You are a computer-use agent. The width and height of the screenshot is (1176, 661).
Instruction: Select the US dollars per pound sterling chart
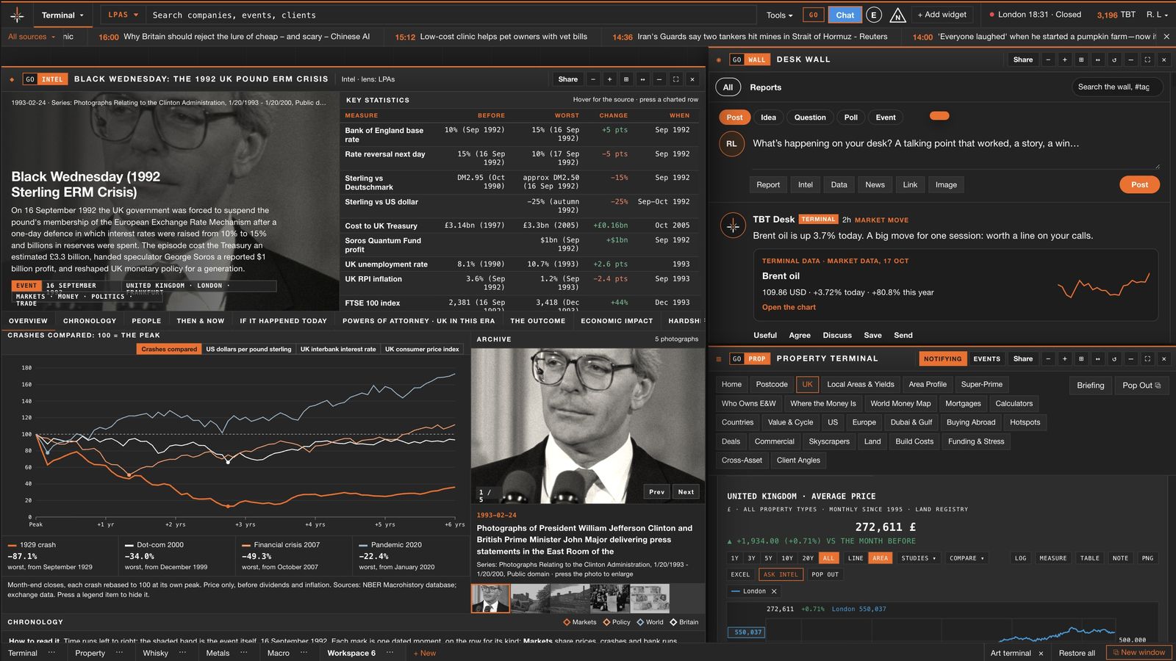tap(248, 349)
